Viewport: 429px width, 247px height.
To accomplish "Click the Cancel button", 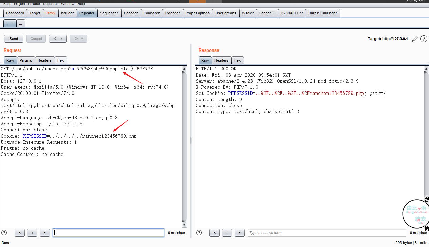I will (36, 39).
